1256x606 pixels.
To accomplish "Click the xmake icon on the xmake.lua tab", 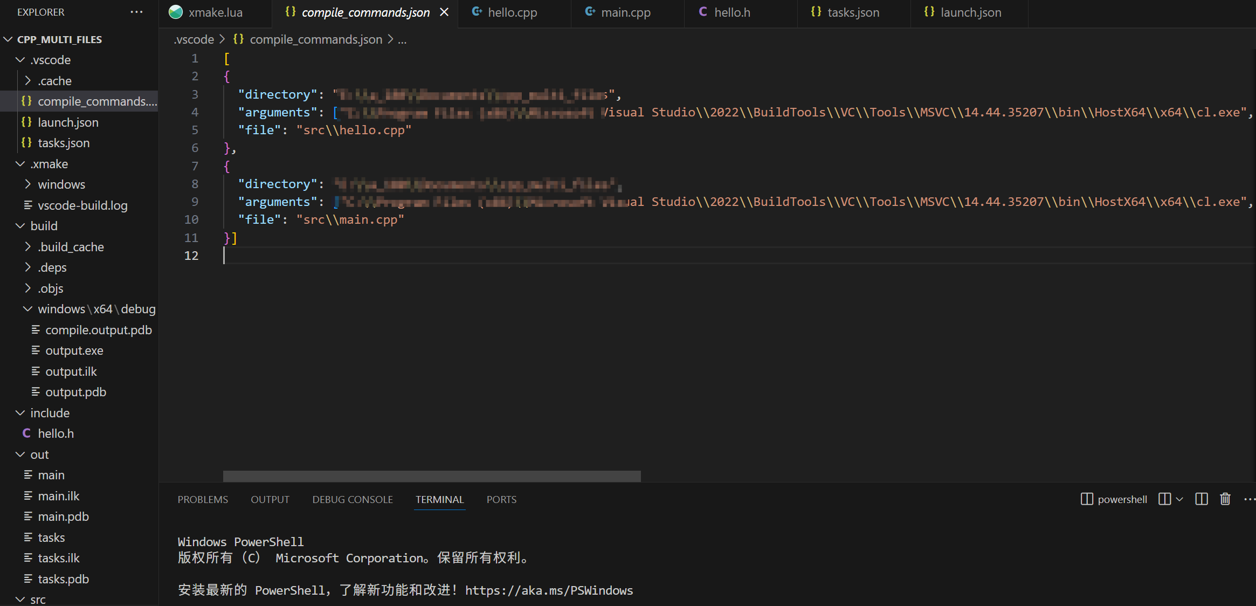I will click(x=175, y=11).
